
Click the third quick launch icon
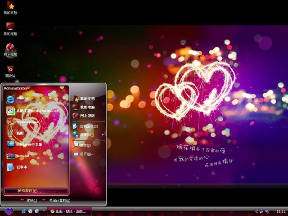coord(37,211)
